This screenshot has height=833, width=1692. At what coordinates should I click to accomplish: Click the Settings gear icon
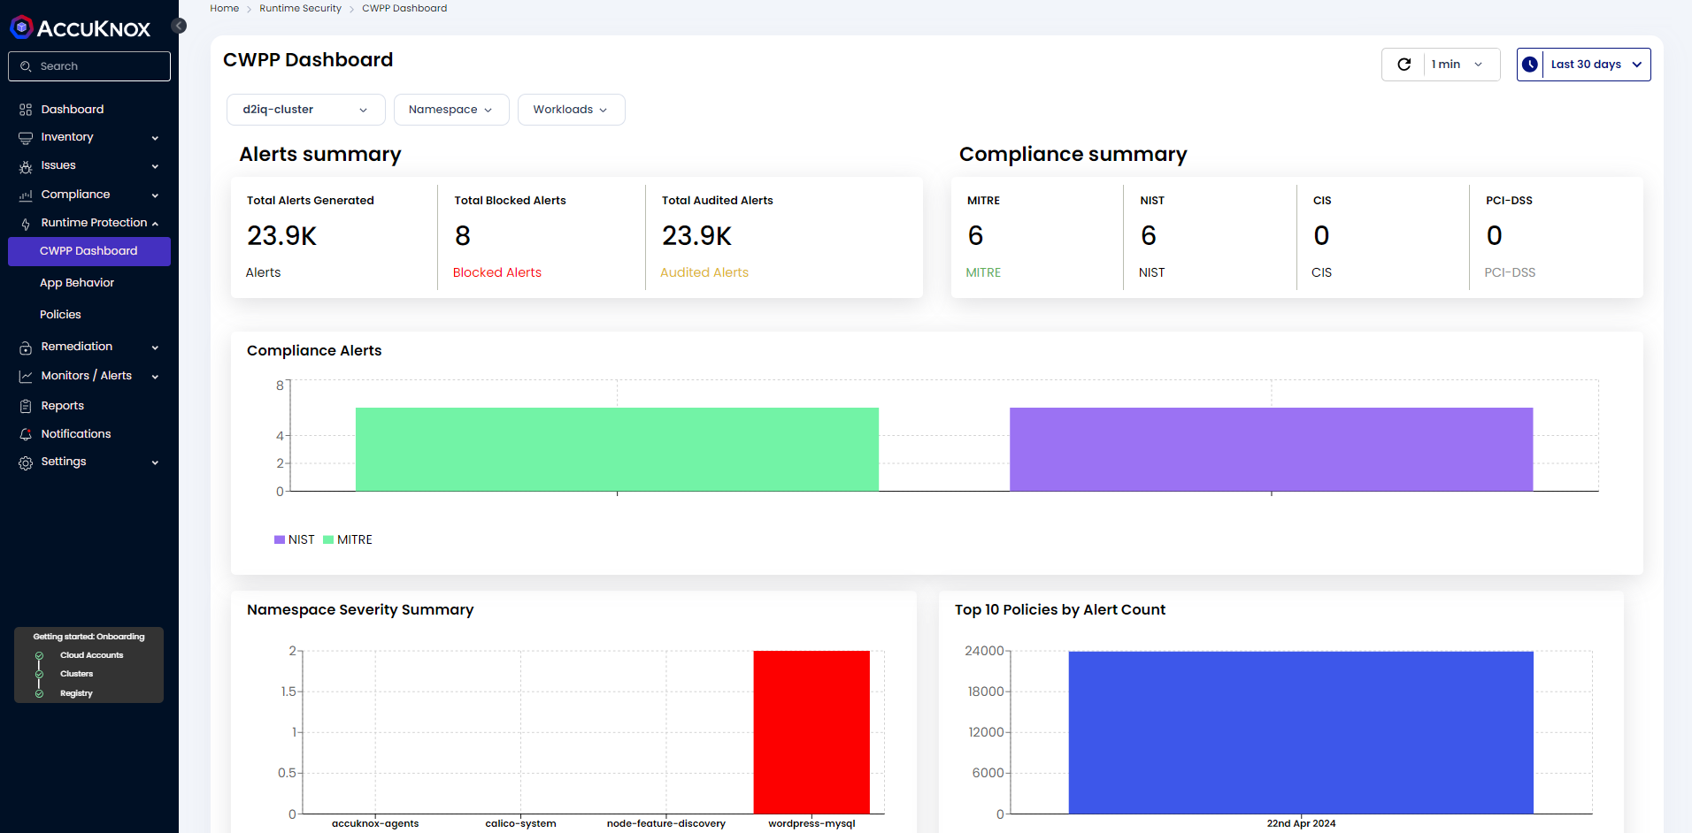click(x=26, y=462)
